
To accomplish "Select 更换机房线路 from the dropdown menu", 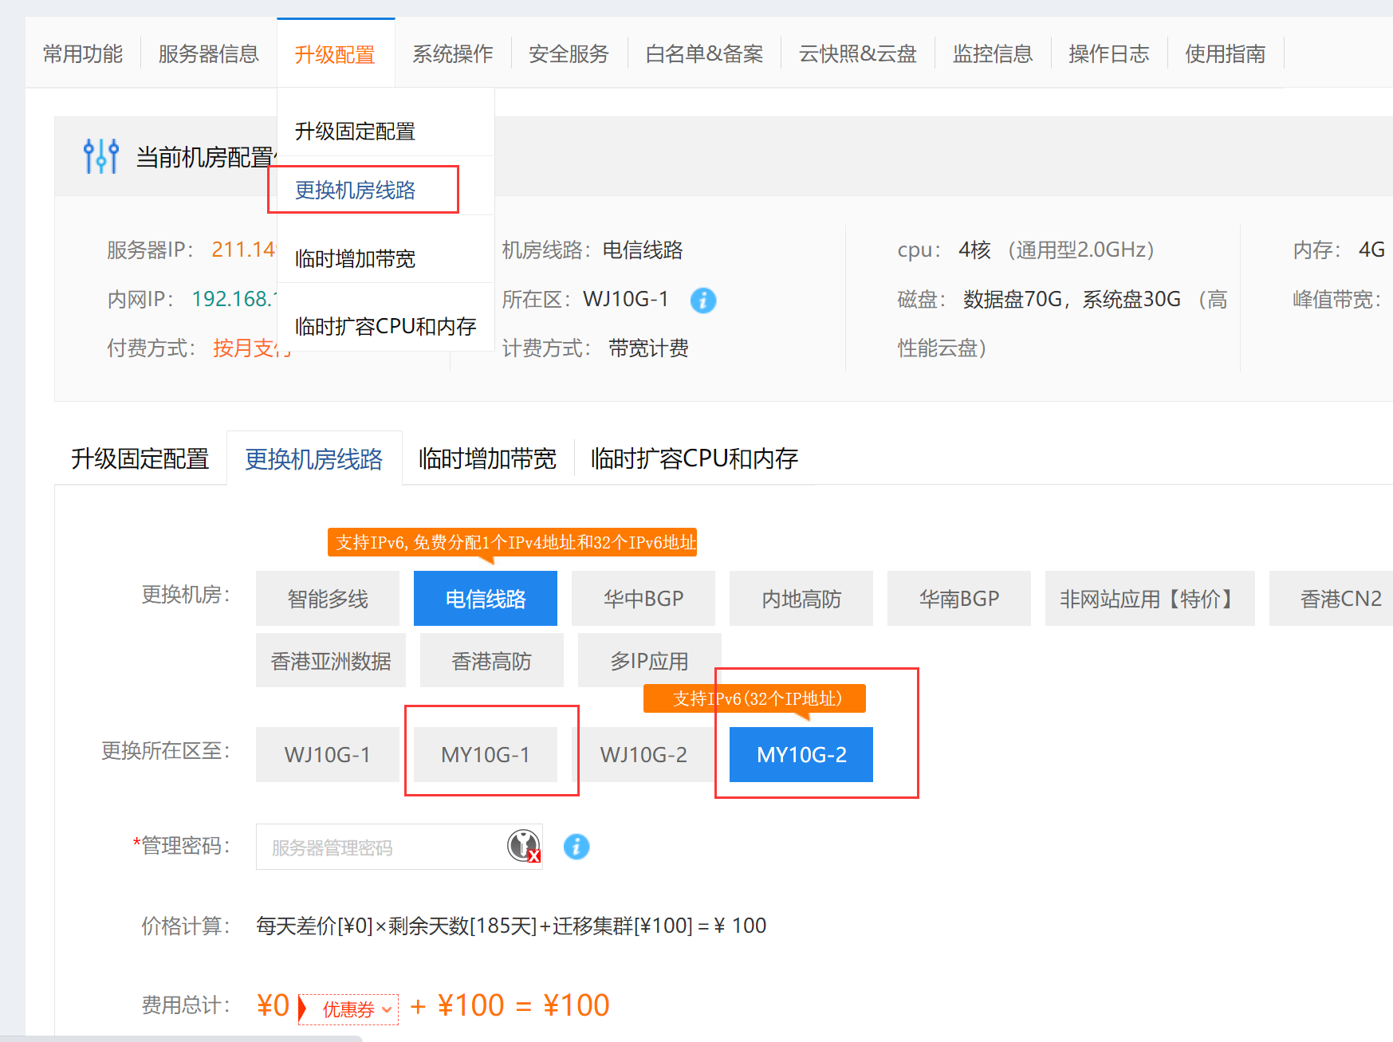I will 356,191.
